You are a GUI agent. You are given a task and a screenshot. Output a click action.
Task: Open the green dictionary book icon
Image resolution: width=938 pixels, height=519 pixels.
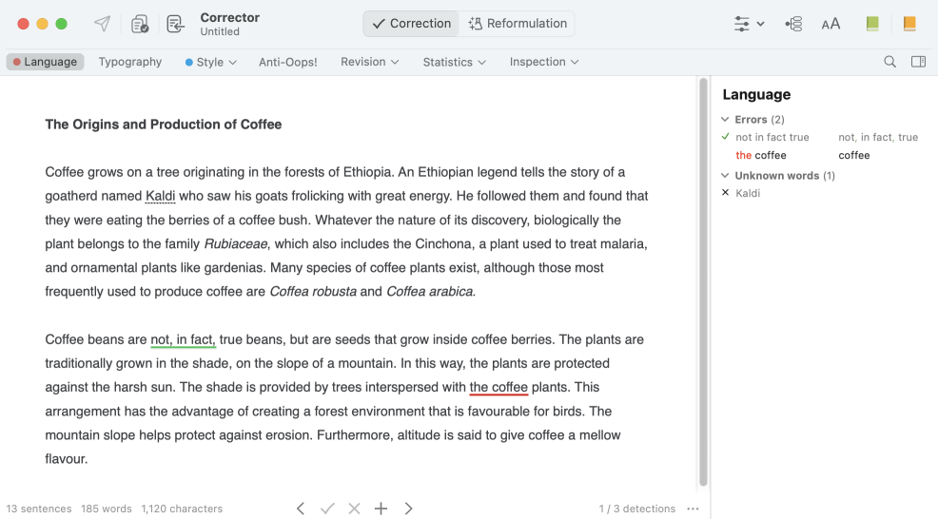pos(872,24)
